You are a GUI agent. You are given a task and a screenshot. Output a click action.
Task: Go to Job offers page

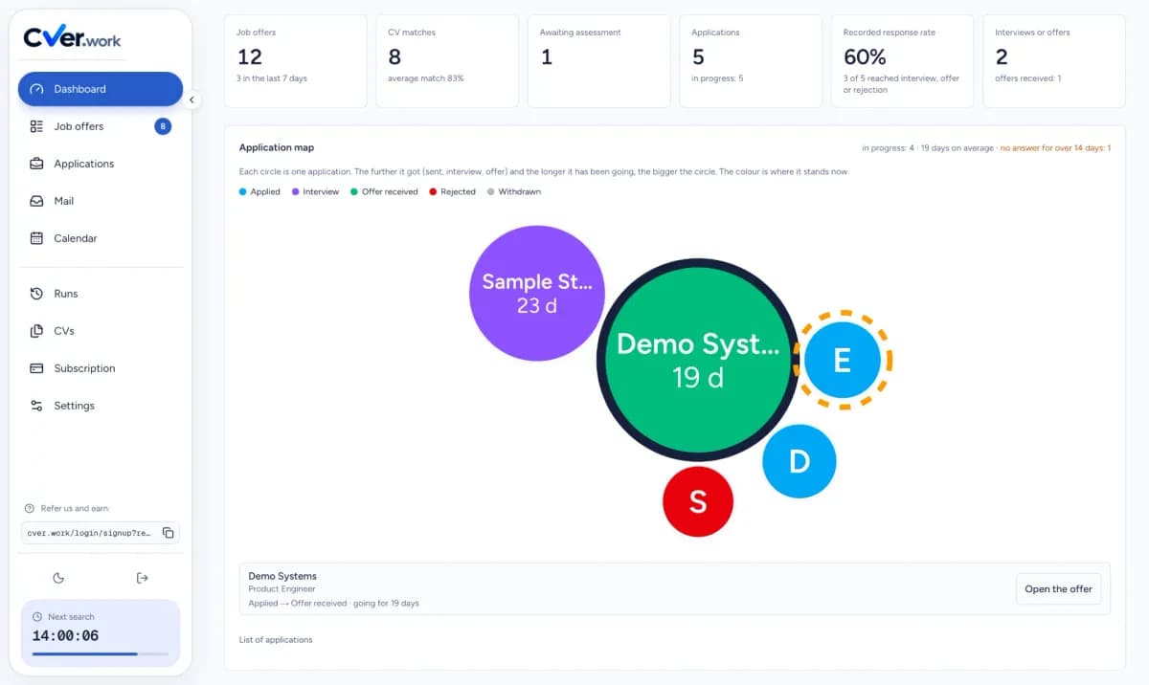click(x=101, y=126)
